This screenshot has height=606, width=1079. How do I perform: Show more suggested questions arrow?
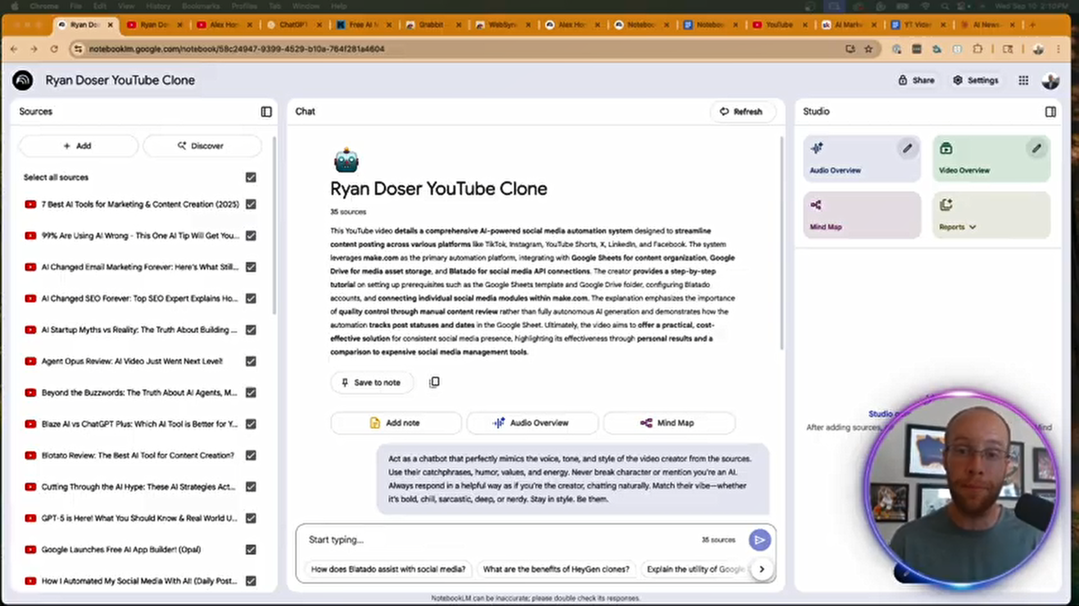tap(761, 569)
